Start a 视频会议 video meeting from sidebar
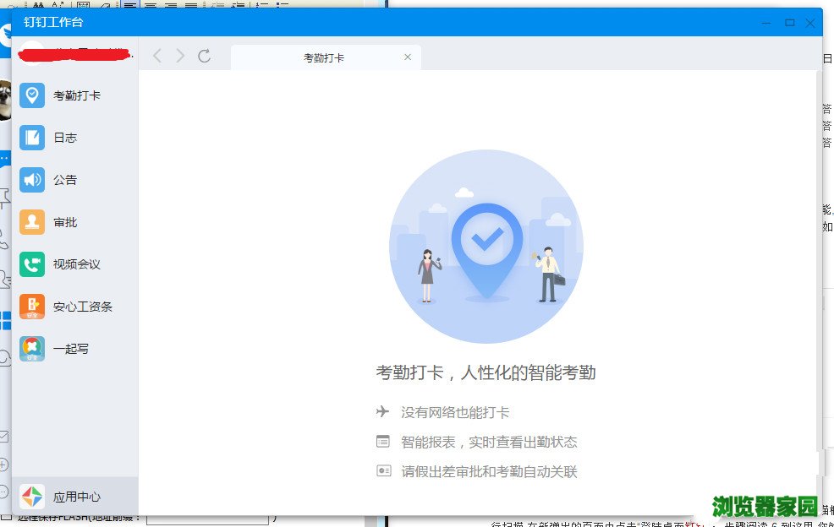Image resolution: width=834 pixels, height=527 pixels. click(x=31, y=263)
